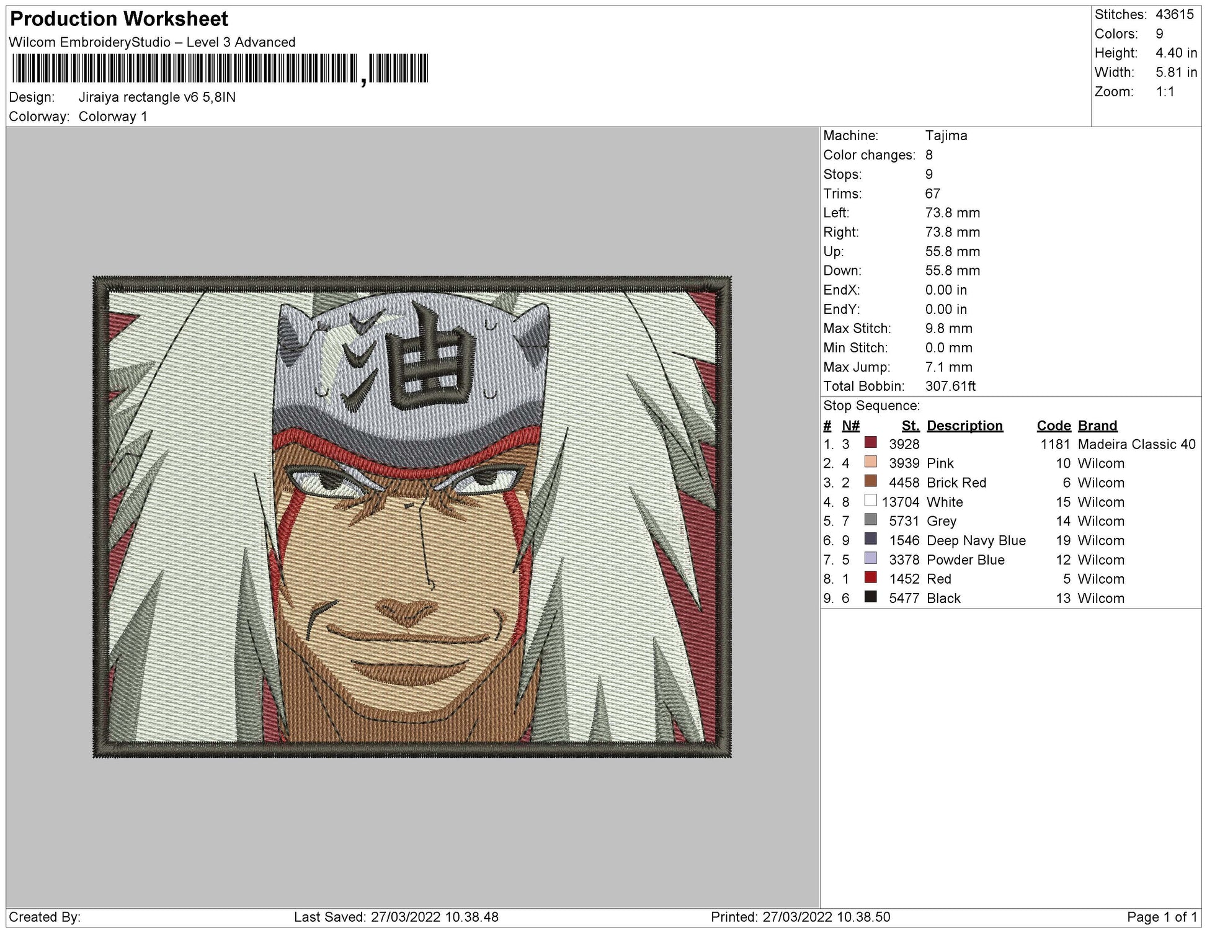Click the 'Production Worksheet' title

[x=119, y=19]
